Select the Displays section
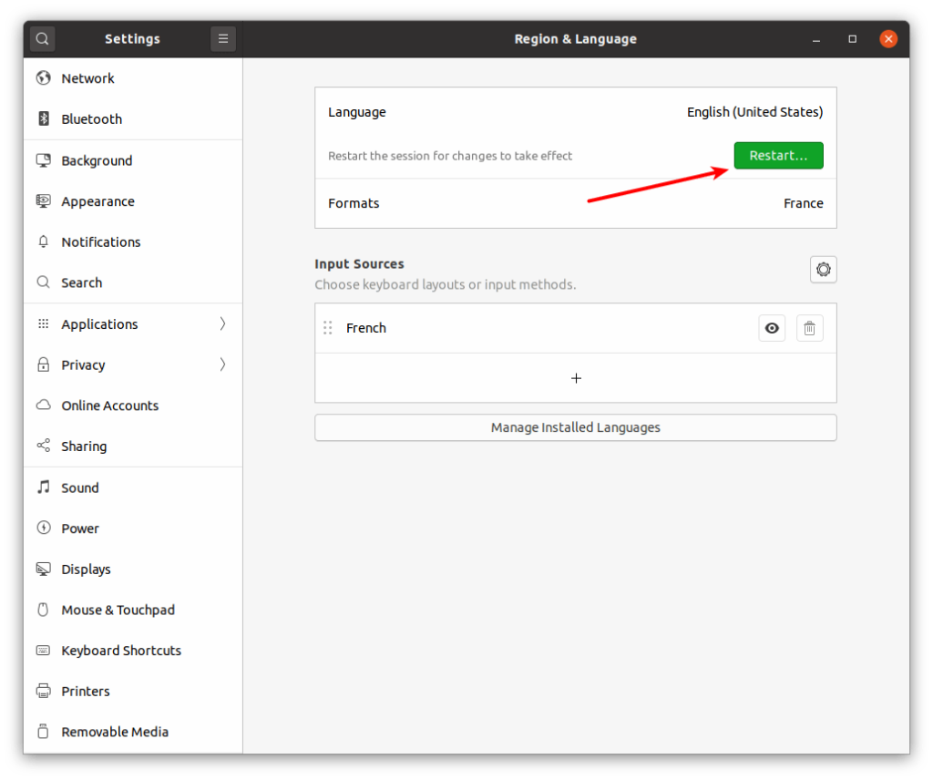 click(x=85, y=569)
